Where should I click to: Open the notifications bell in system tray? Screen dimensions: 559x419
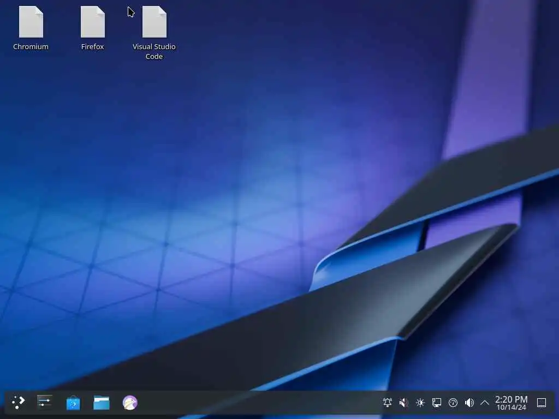pos(387,403)
